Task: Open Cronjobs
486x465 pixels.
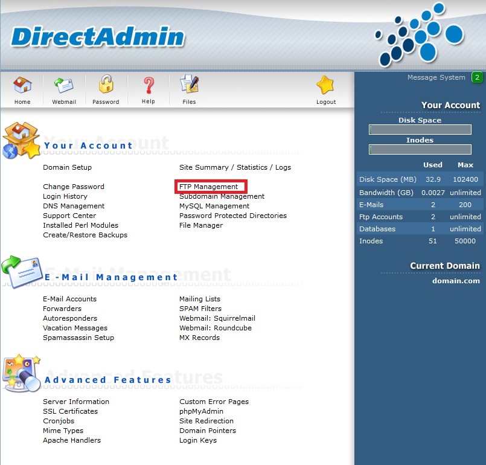Action: pyautogui.click(x=59, y=421)
